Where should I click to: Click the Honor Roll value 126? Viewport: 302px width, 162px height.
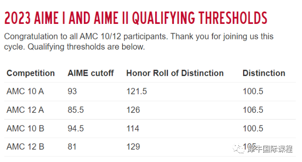point(133,110)
